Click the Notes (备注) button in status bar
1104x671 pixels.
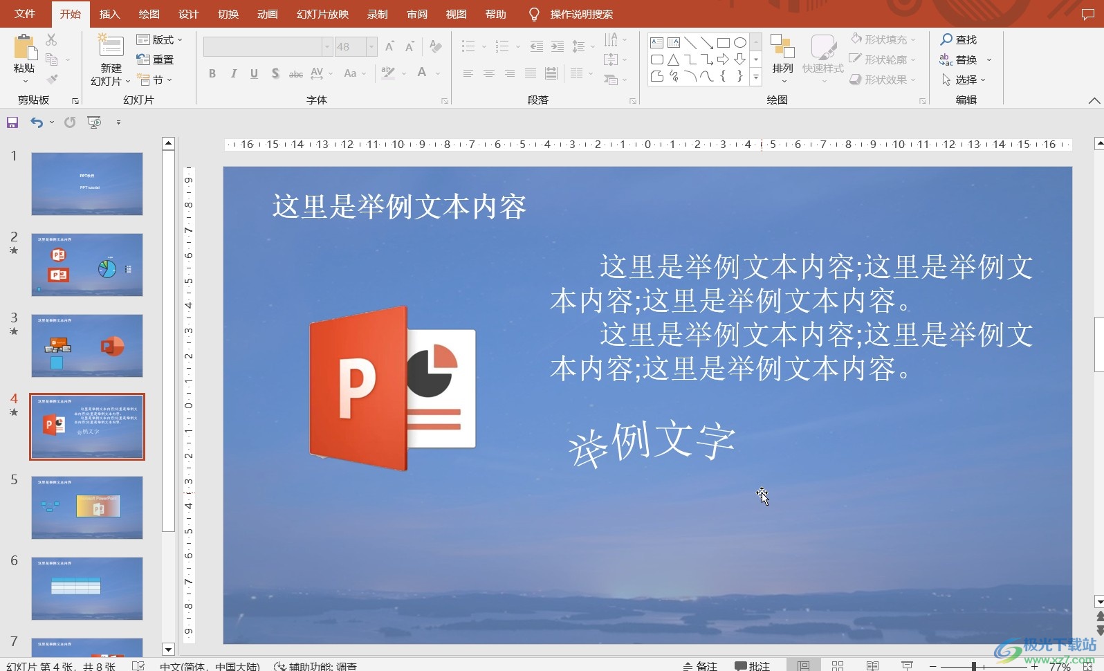click(700, 665)
